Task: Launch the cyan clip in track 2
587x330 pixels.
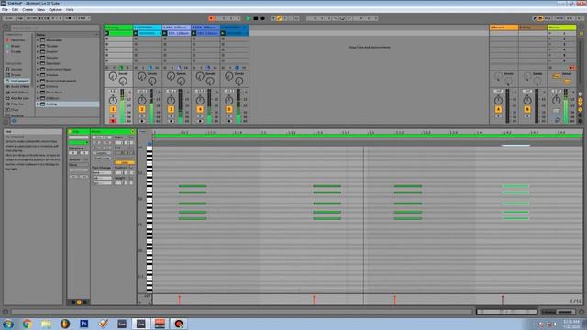Action: point(136,33)
